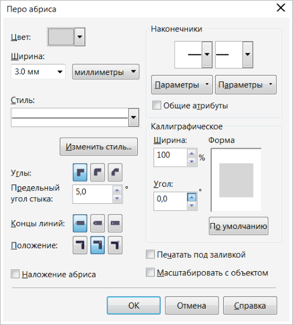Set outline position to outside icon
293x325 pixels.
point(80,245)
